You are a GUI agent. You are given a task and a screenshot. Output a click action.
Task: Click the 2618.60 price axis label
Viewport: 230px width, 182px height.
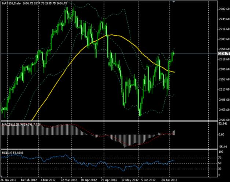point(224,59)
